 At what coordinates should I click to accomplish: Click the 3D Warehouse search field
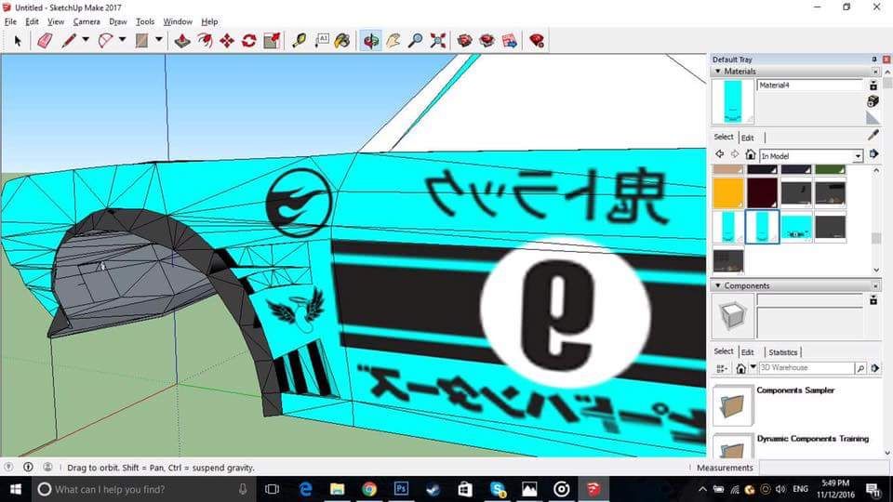(x=806, y=368)
